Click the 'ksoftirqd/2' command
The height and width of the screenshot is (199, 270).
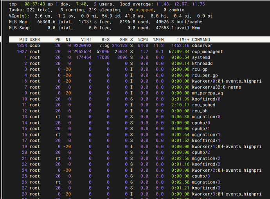(x=206, y=164)
